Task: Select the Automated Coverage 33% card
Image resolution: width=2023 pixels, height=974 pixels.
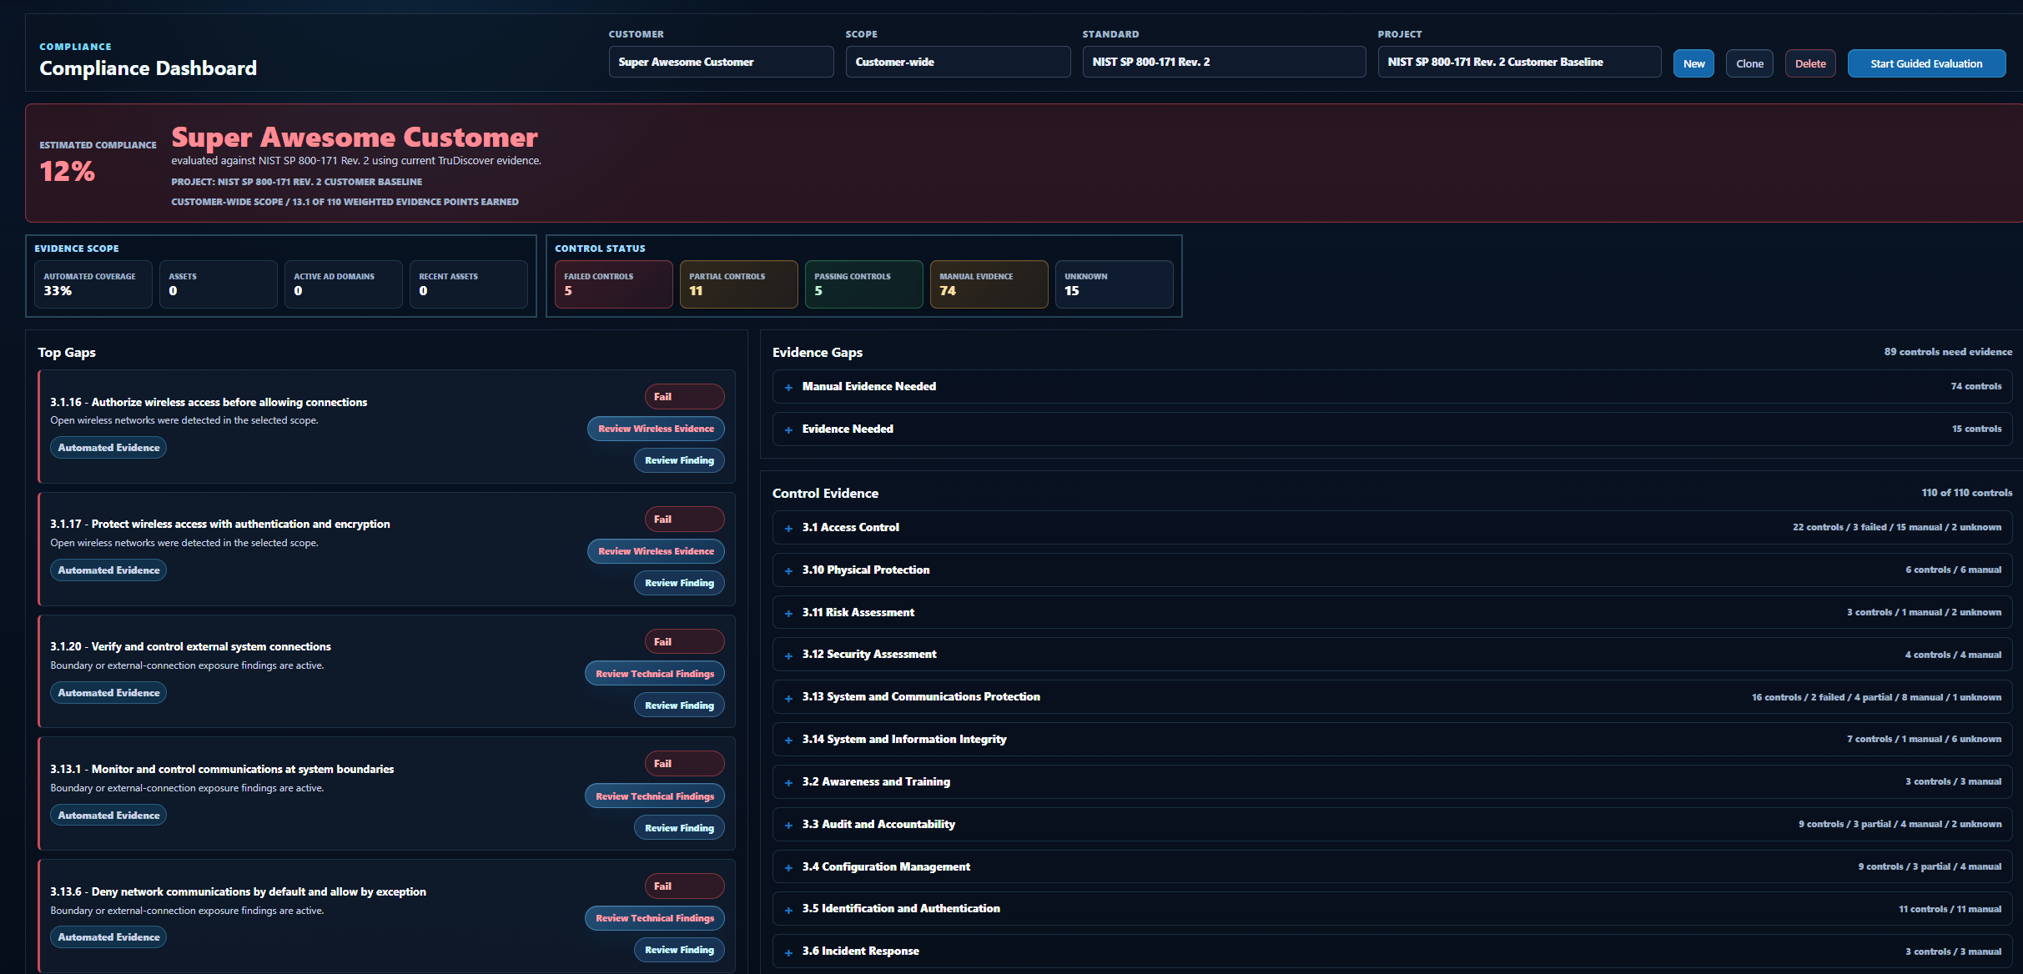Action: (x=93, y=284)
